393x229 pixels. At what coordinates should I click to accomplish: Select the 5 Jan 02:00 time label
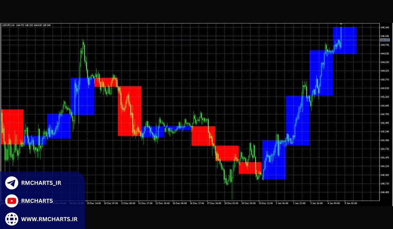coord(350,203)
